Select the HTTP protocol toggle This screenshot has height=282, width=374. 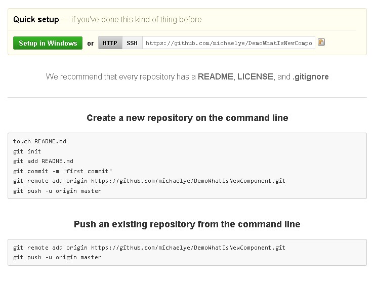pos(110,43)
